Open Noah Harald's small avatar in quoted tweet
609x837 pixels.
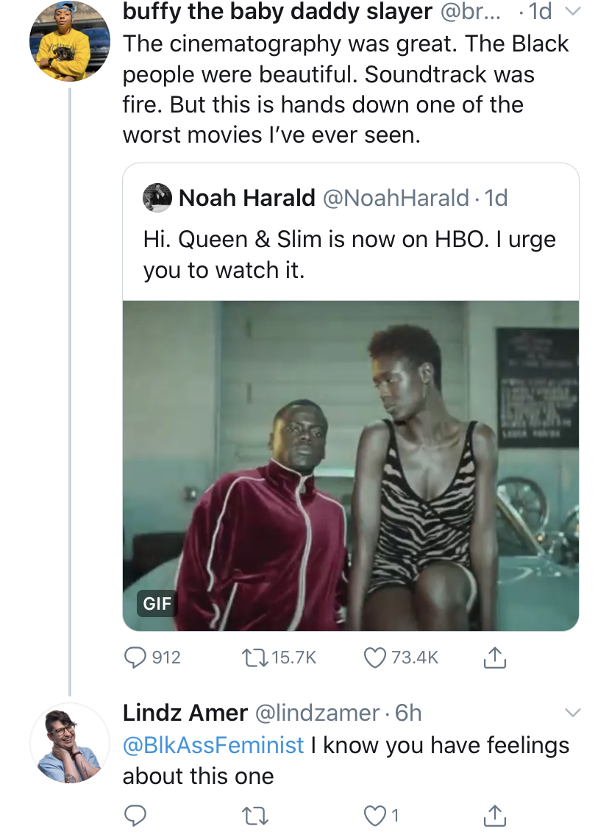[x=157, y=198]
